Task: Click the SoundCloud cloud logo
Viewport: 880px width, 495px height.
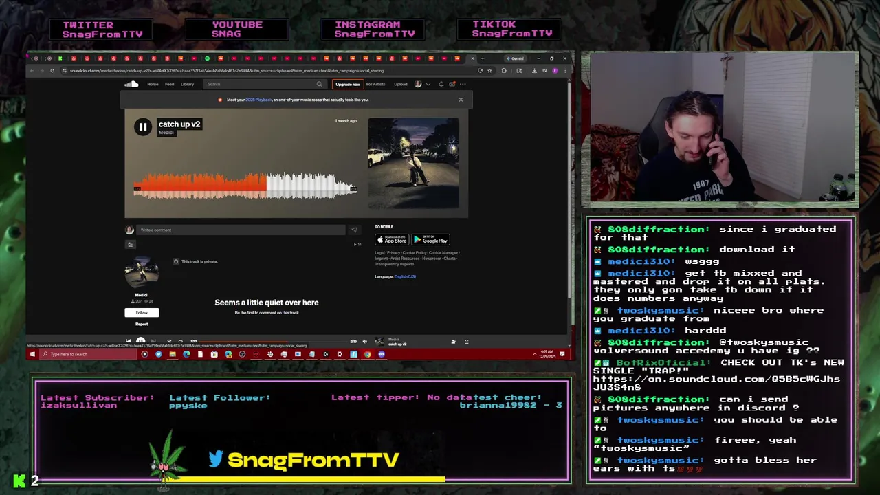Action: (x=131, y=84)
